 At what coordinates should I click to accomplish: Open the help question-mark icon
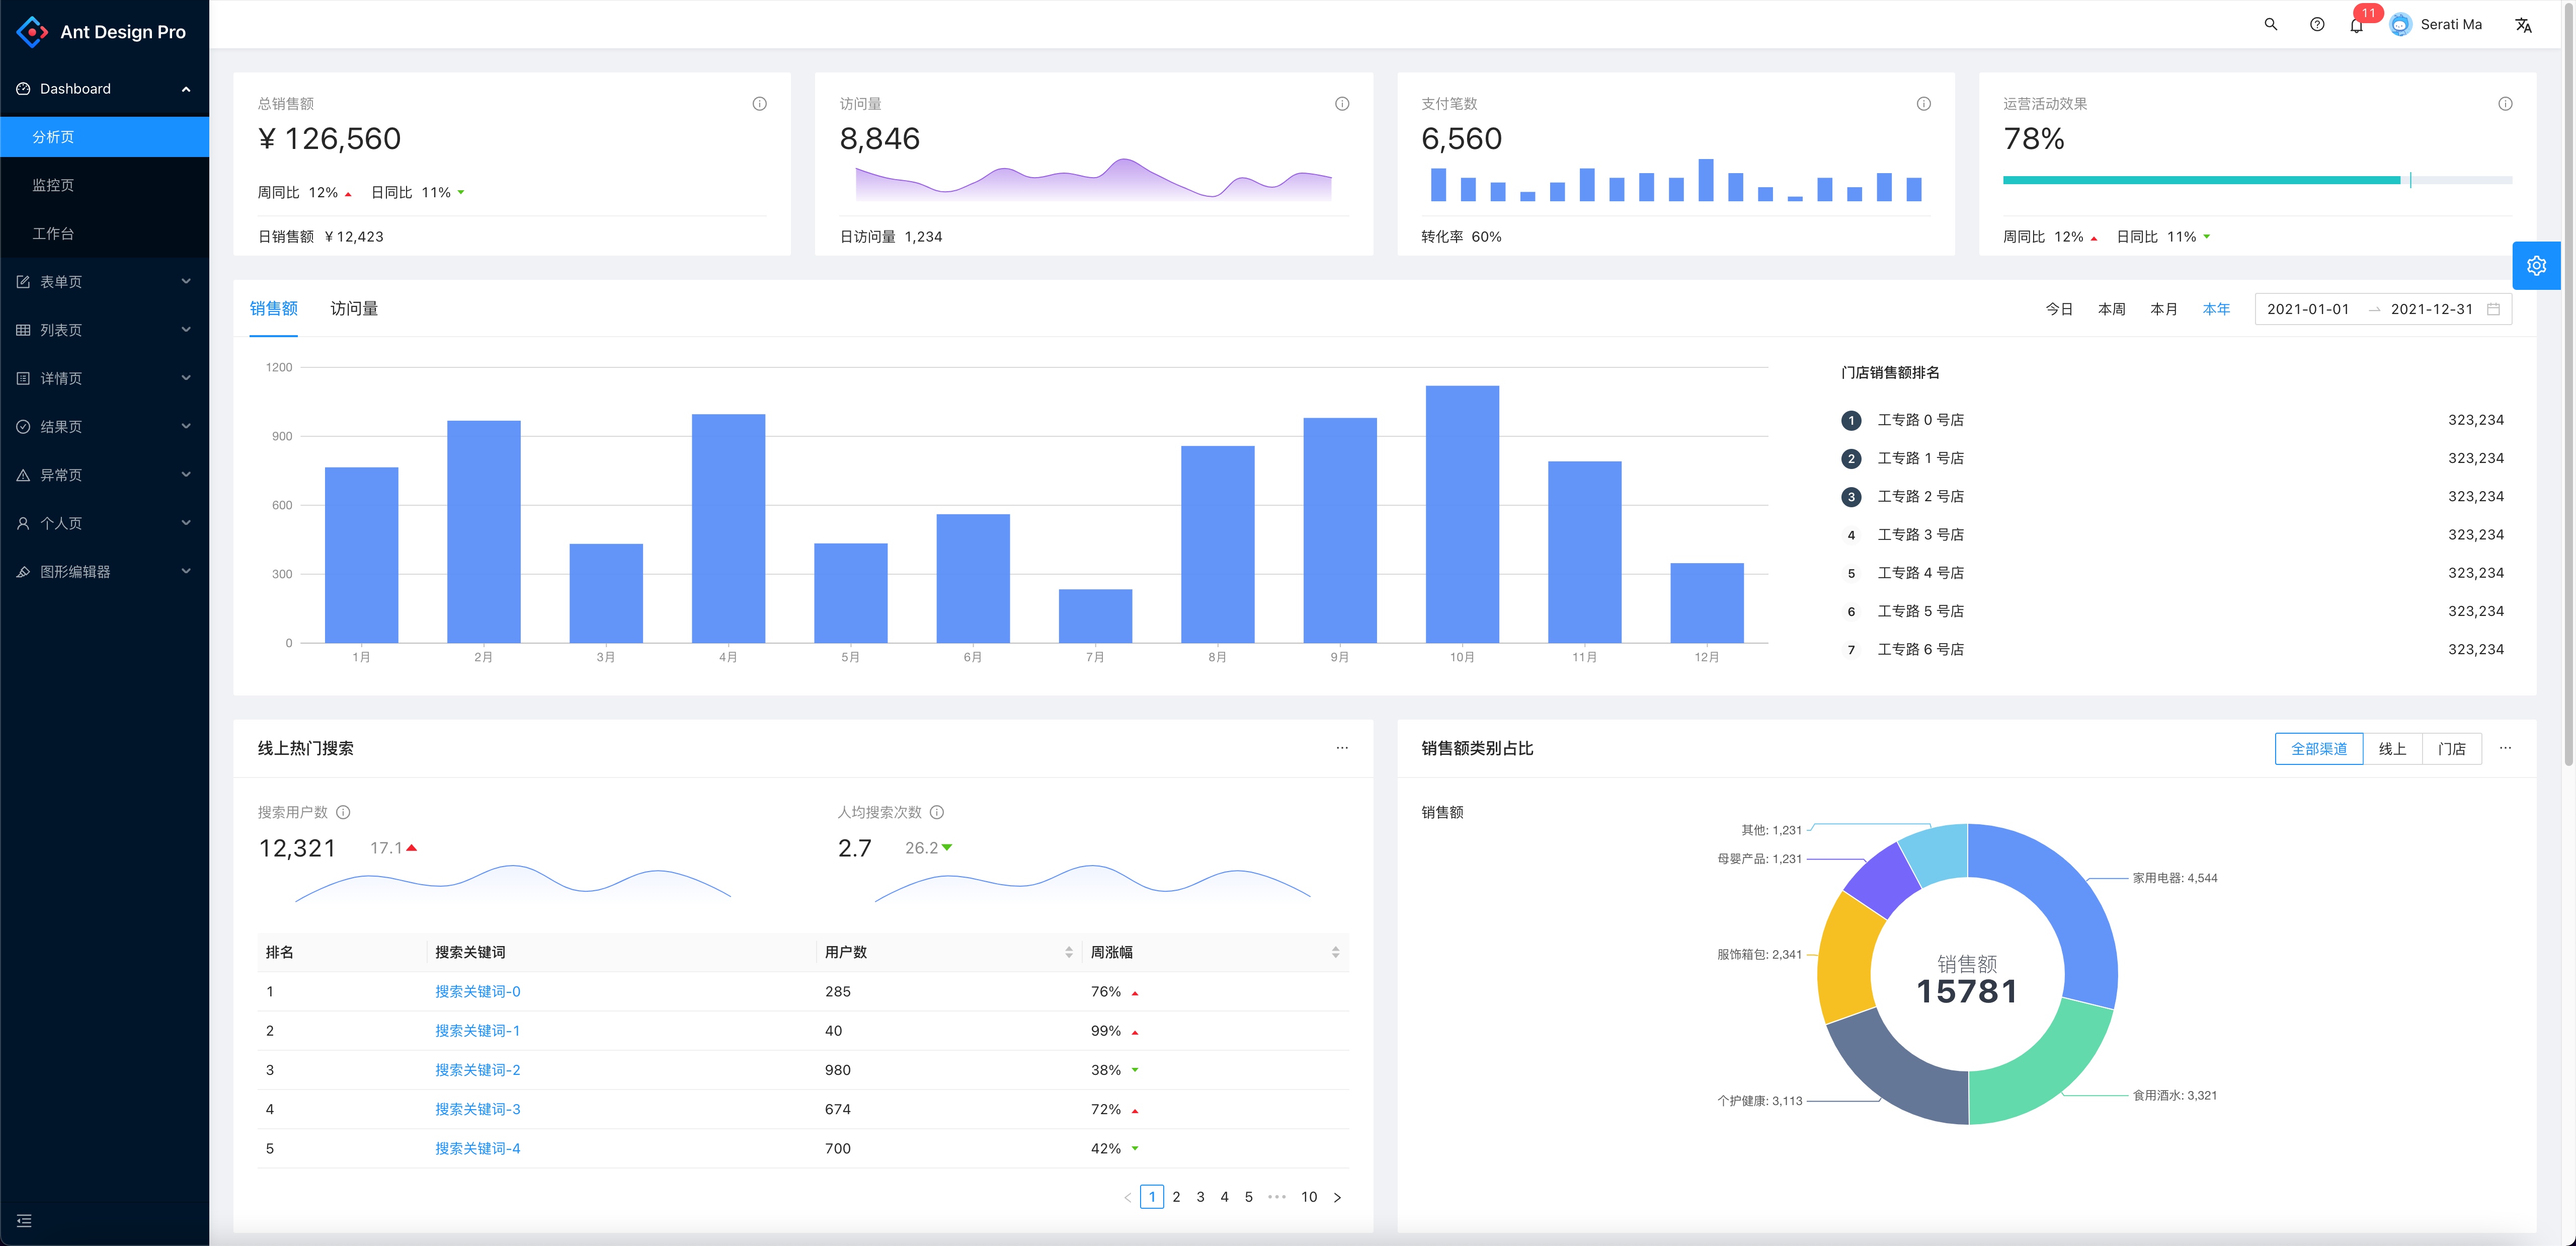pos(2316,24)
